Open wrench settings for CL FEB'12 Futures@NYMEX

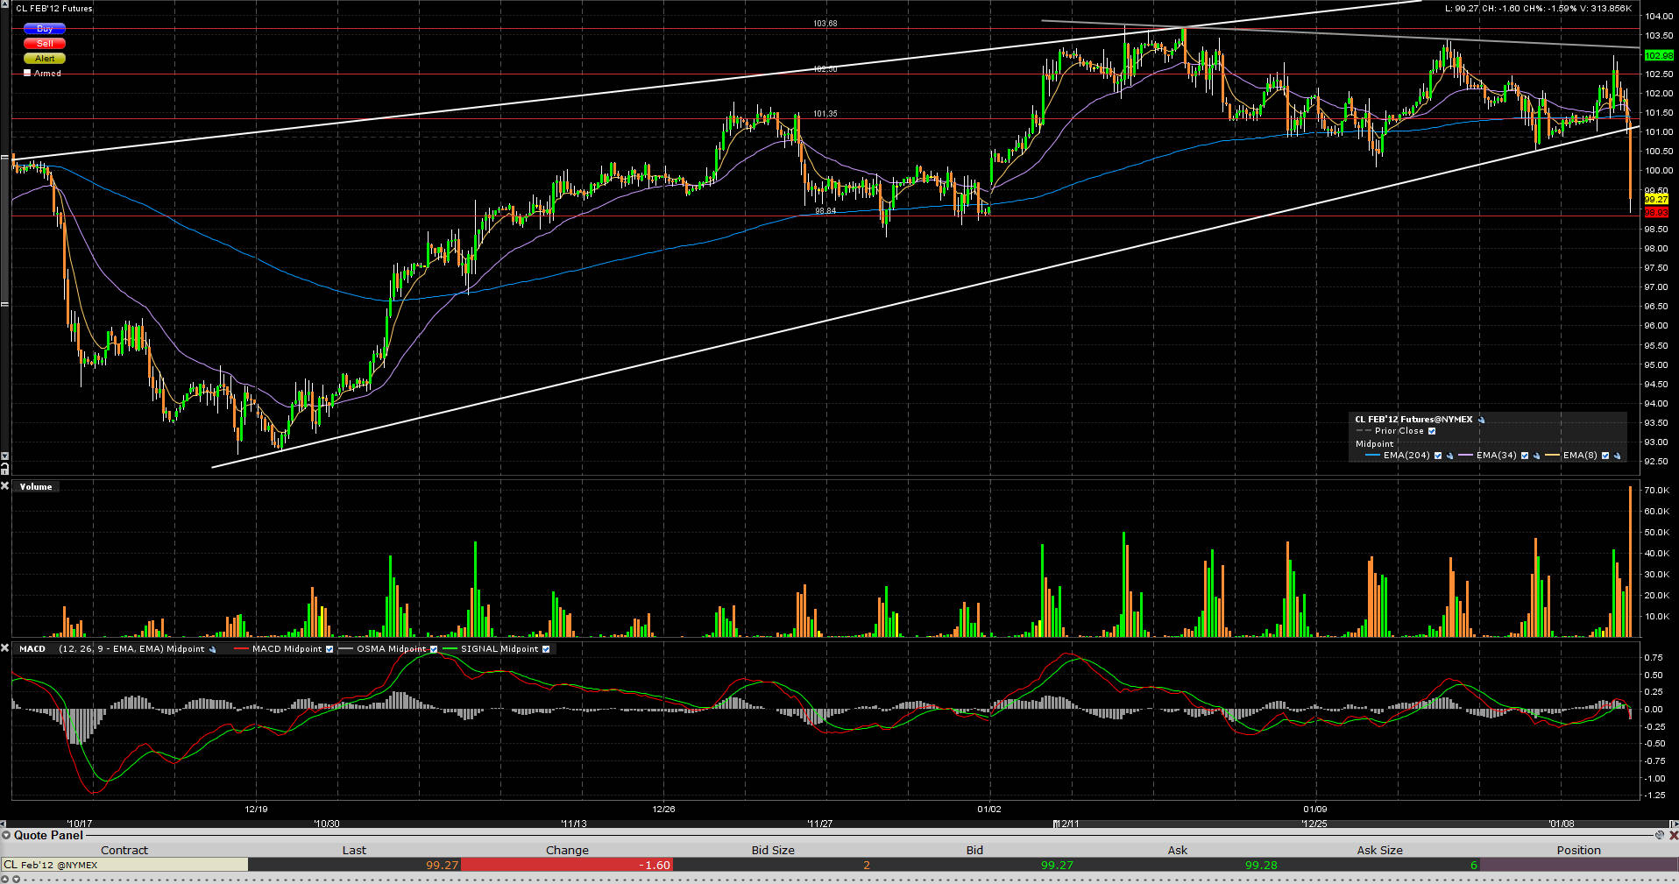[1482, 420]
